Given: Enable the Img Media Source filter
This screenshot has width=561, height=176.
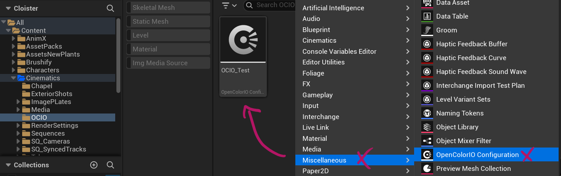Looking at the screenshot, I should coord(168,63).
